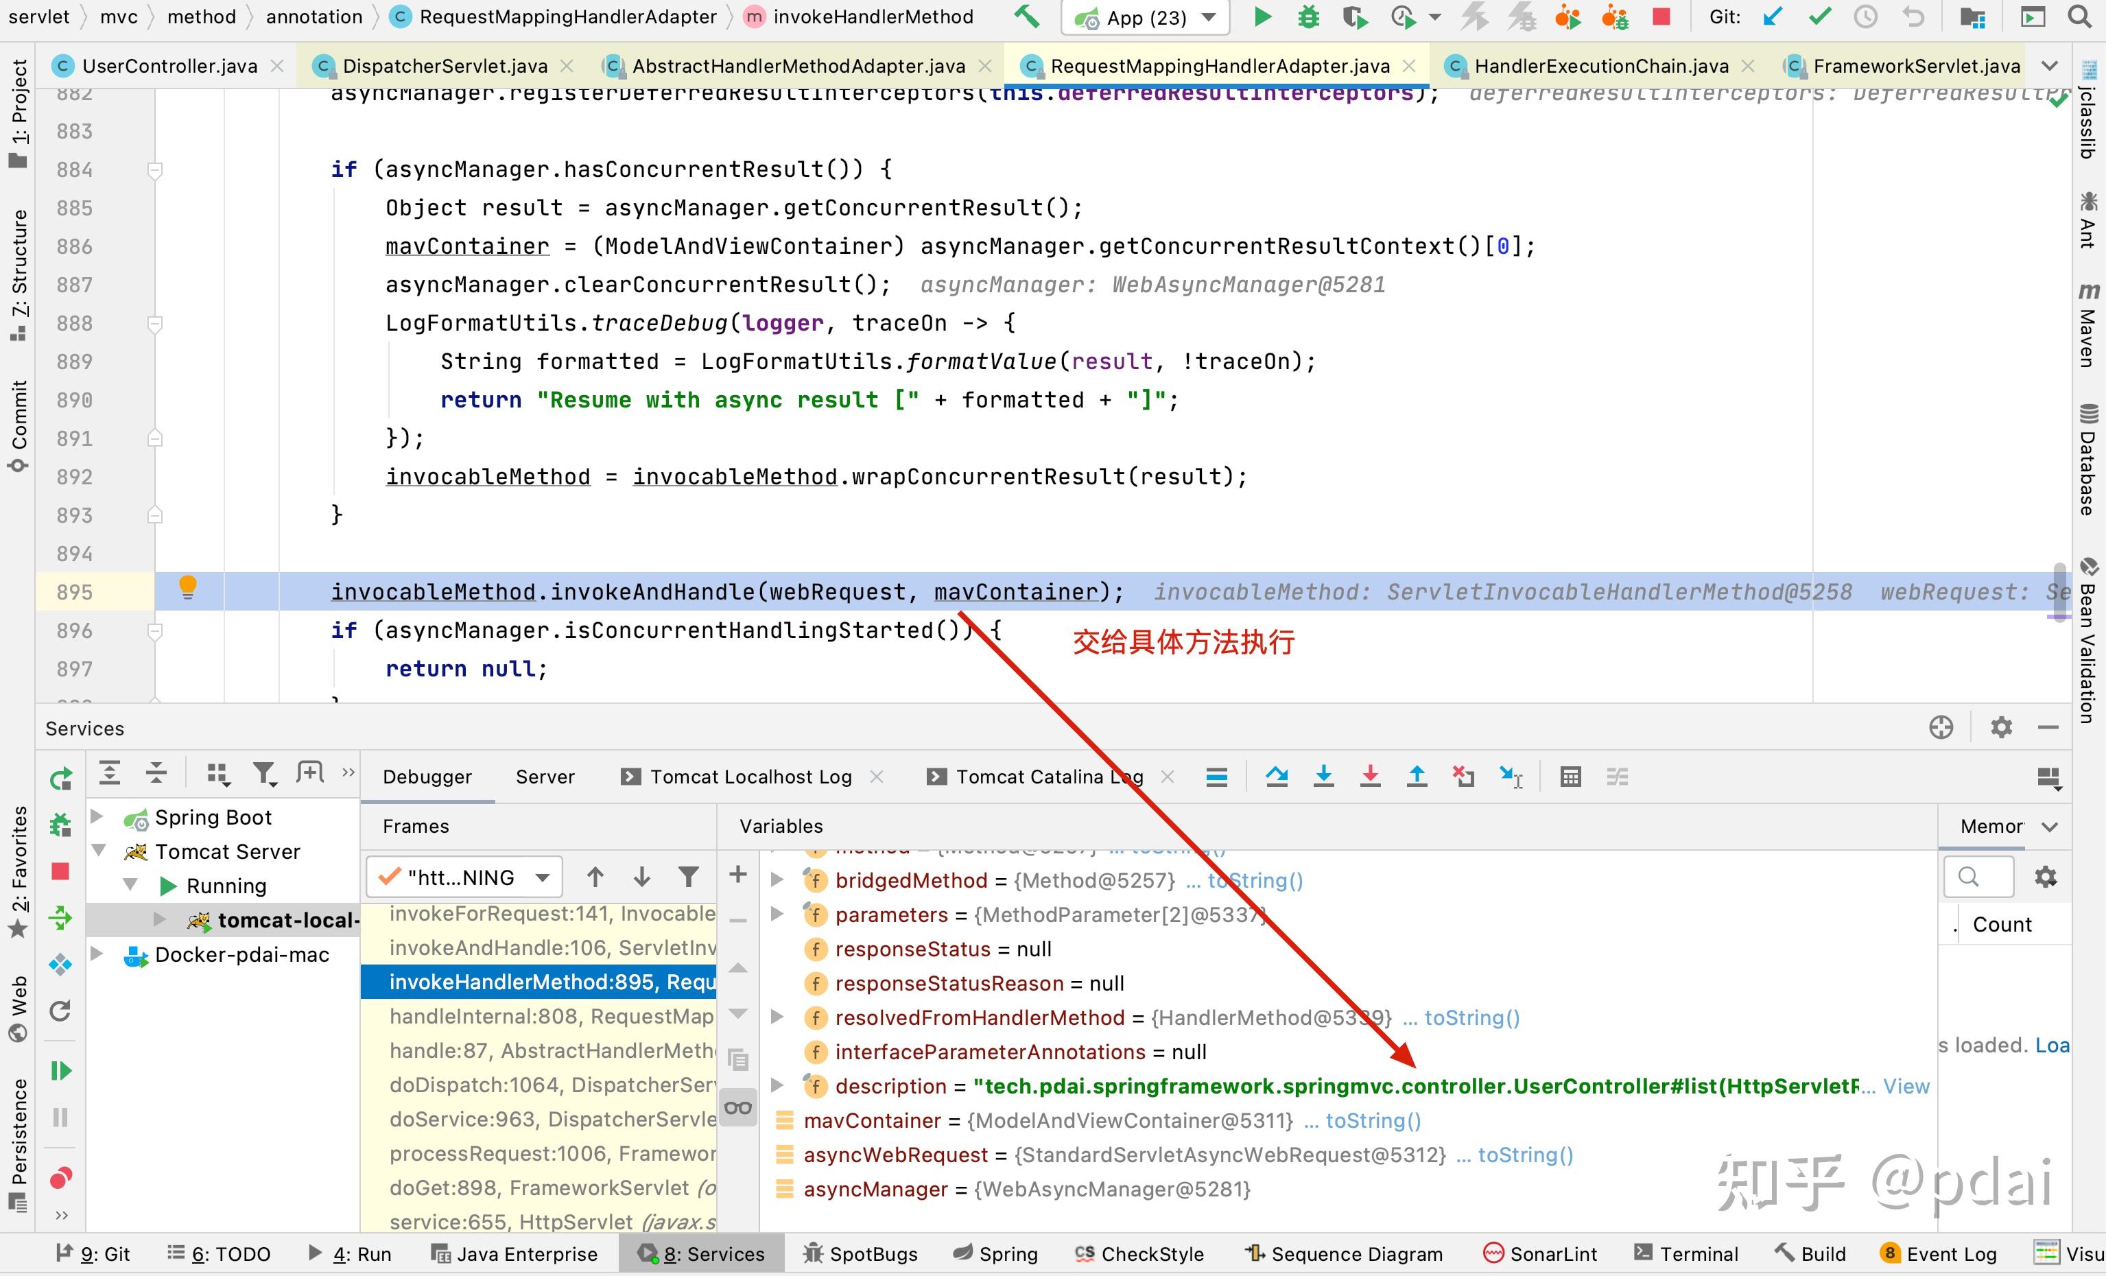The height and width of the screenshot is (1276, 2106).
Task: Click the intention lightbulb on line 895
Action: pyautogui.click(x=187, y=587)
